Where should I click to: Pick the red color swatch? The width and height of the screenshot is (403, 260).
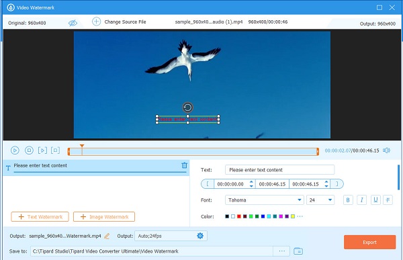tap(239, 216)
